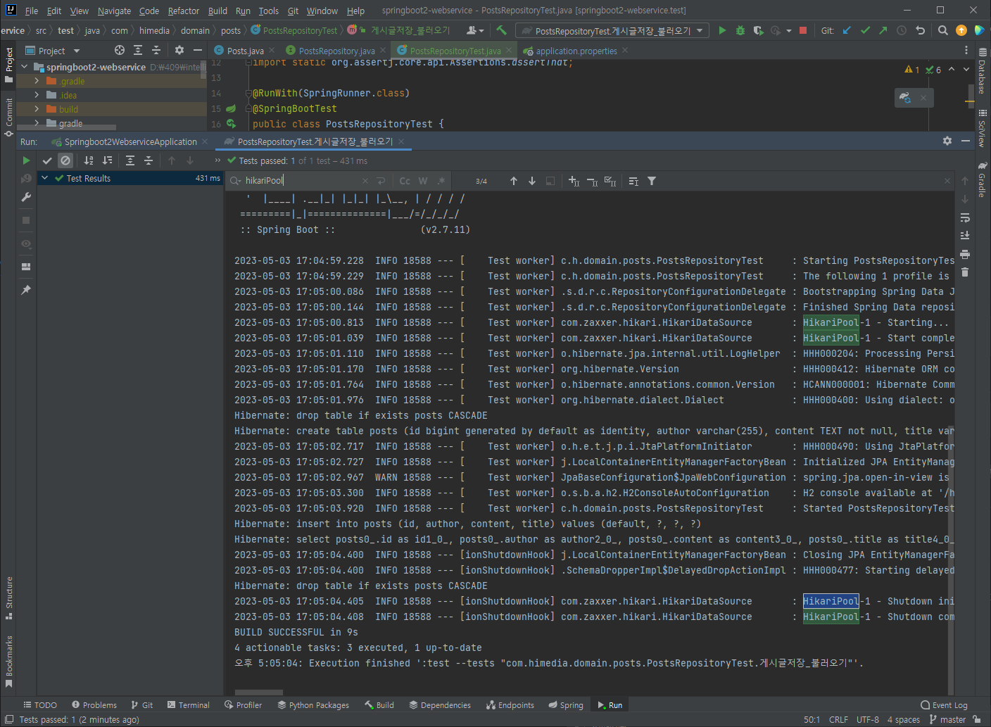Screen dimensions: 991x727
Task: Expand all test results icon
Action: pos(130,160)
